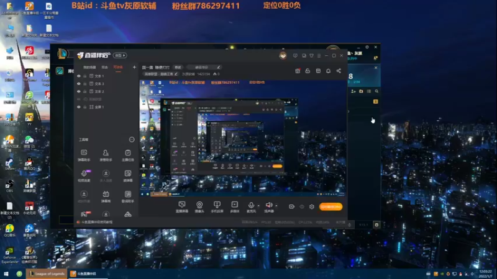Click add folder icon in League client
Screen dimensions: 497x279
tap(361, 91)
